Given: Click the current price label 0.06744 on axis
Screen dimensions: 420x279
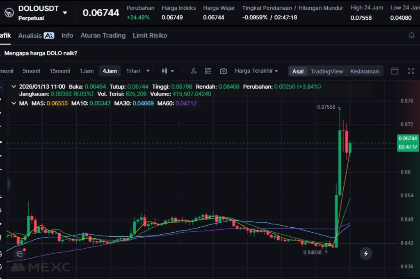Looking at the screenshot, I should pos(408,139).
